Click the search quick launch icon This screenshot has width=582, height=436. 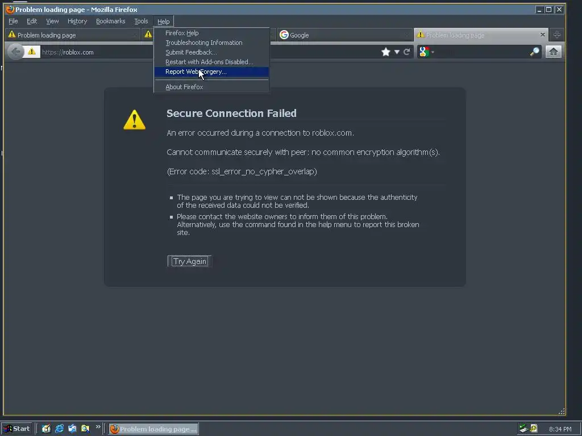pos(85,429)
